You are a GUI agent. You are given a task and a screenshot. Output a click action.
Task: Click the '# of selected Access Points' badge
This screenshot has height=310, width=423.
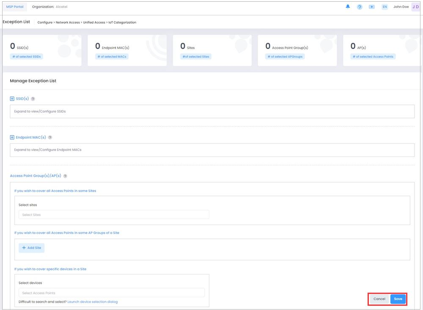(x=373, y=57)
